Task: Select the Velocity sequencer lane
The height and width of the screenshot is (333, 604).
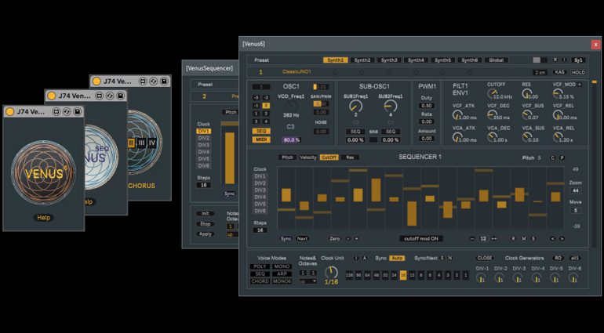Action: click(x=308, y=157)
